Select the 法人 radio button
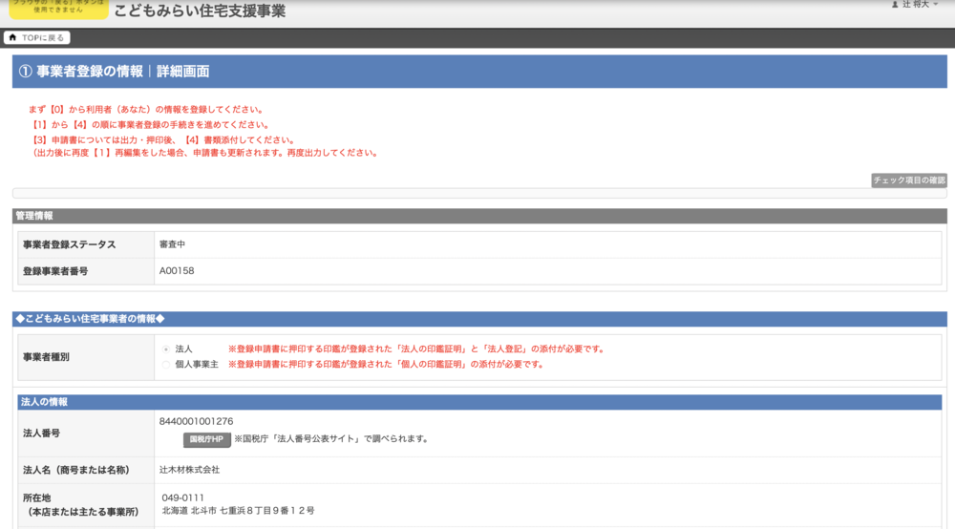 [x=165, y=349]
